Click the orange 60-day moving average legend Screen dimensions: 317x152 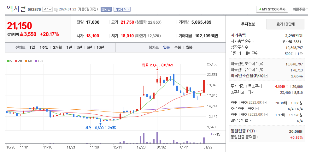[28, 61]
